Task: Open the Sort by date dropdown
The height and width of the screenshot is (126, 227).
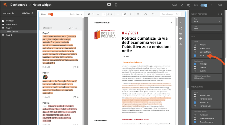Action: [x=76, y=14]
